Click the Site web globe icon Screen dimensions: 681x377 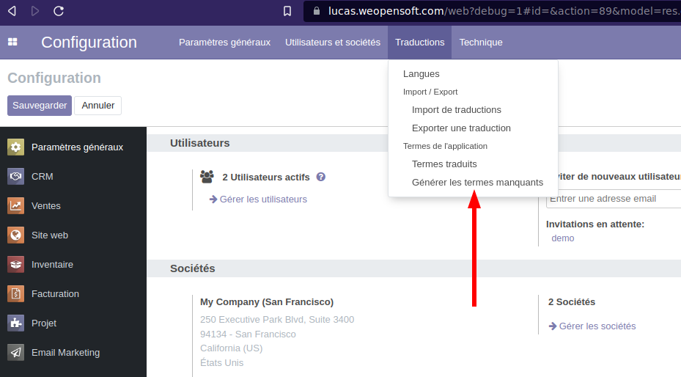coord(16,235)
